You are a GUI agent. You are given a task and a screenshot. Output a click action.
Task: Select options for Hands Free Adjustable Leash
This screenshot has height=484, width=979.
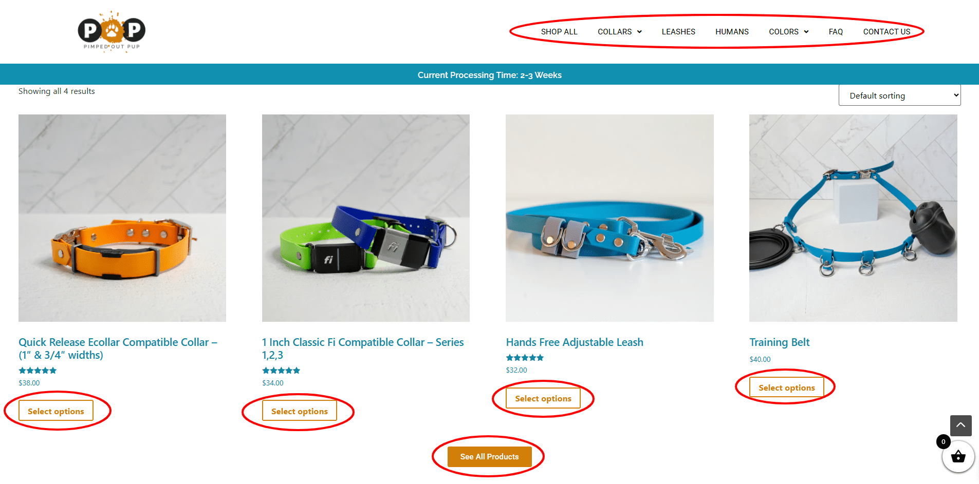click(543, 398)
